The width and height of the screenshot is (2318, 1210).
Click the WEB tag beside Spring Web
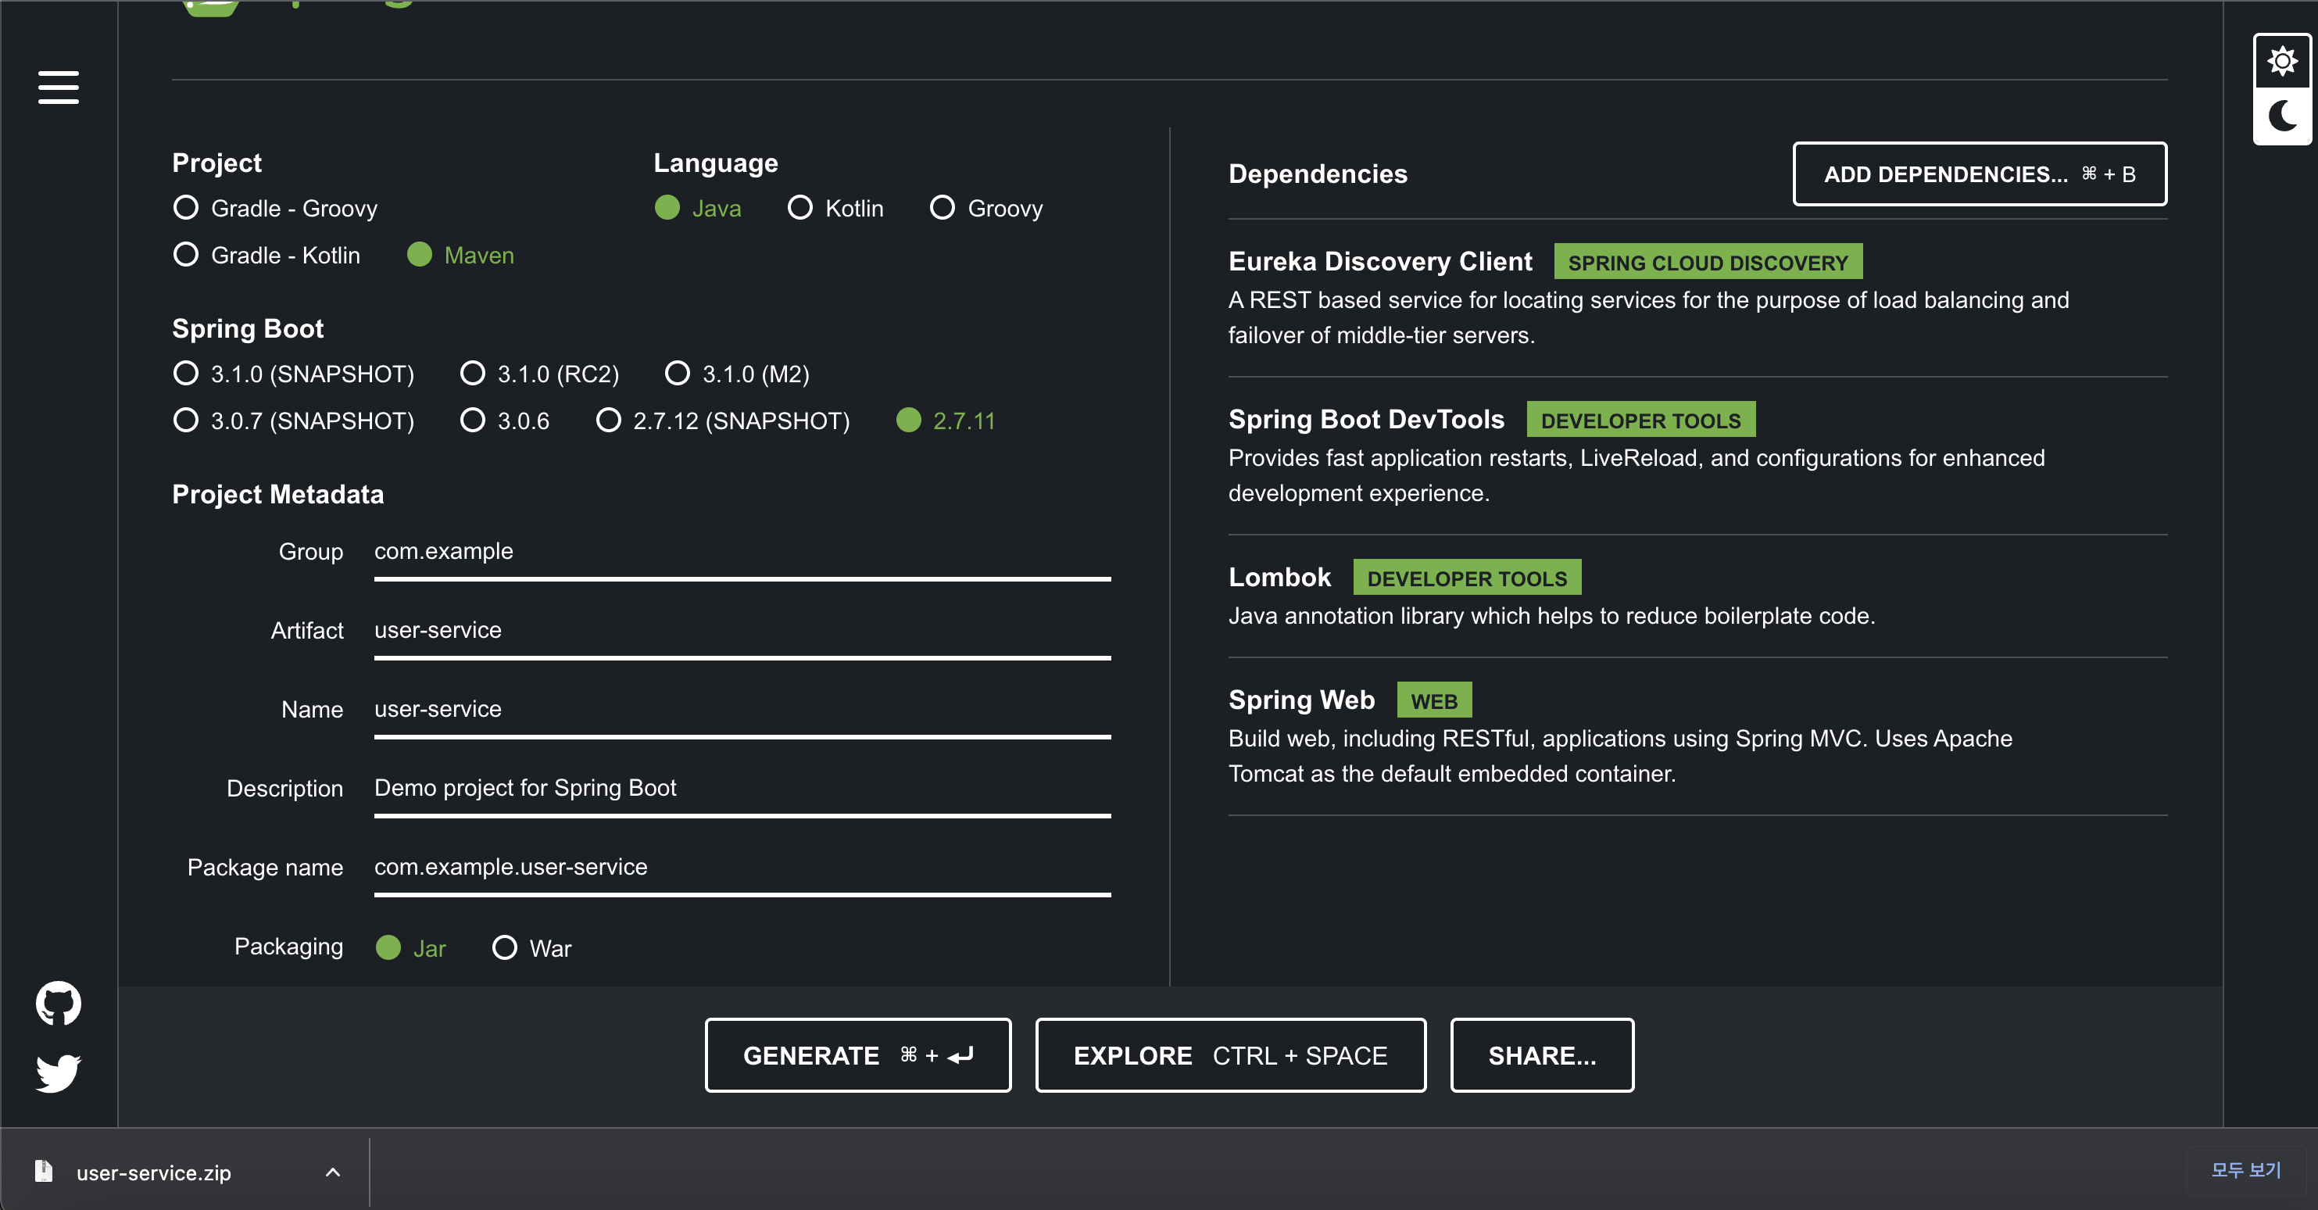point(1434,700)
